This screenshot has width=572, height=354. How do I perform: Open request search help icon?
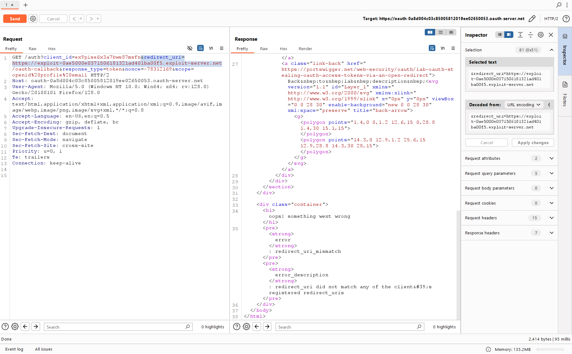(5, 326)
